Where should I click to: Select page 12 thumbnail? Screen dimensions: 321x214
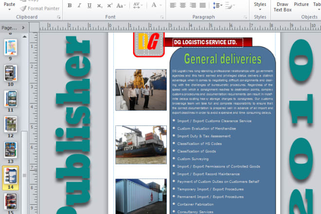tap(10, 124)
